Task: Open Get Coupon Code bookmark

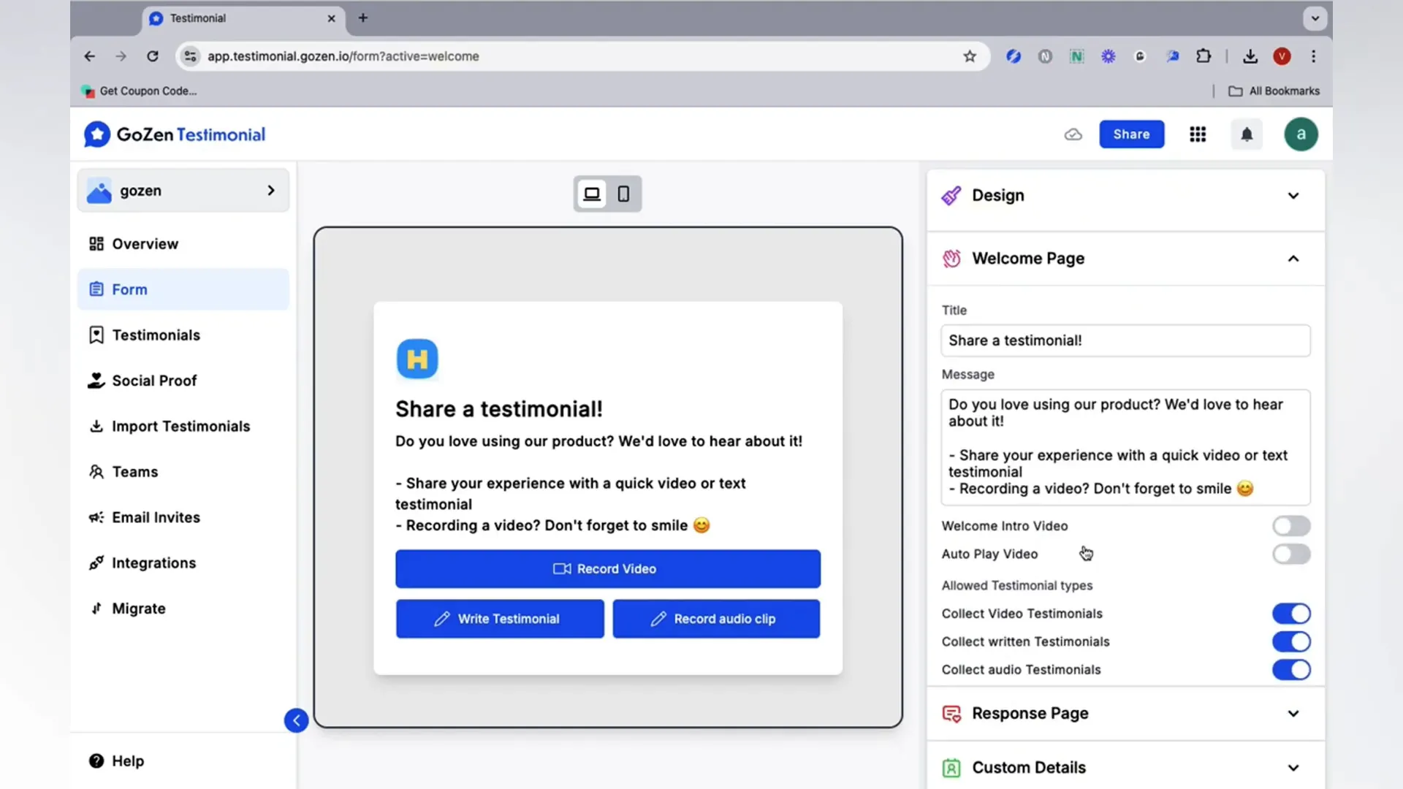Action: tap(139, 91)
